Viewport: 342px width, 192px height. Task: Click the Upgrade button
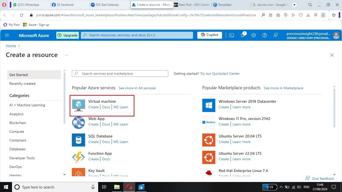tap(68, 35)
